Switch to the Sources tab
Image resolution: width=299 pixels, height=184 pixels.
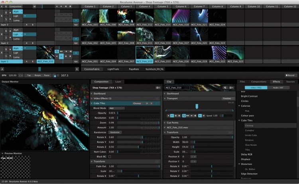pos(290,82)
